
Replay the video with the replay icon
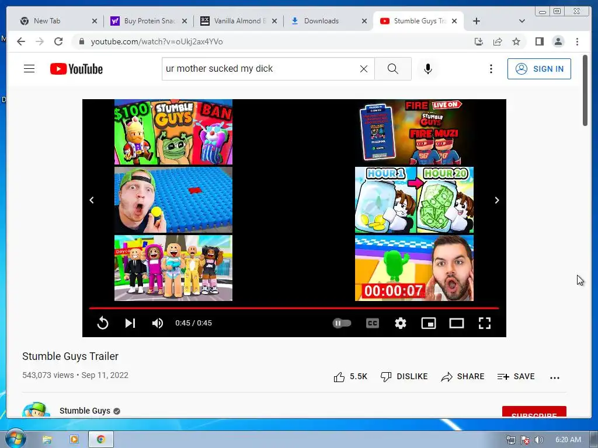tap(103, 323)
